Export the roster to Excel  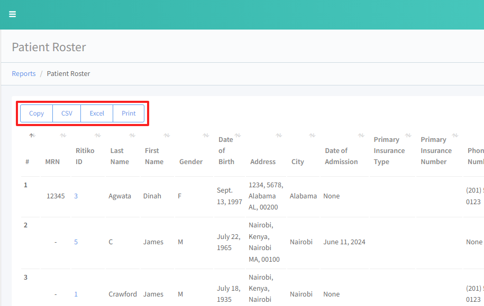(x=97, y=113)
